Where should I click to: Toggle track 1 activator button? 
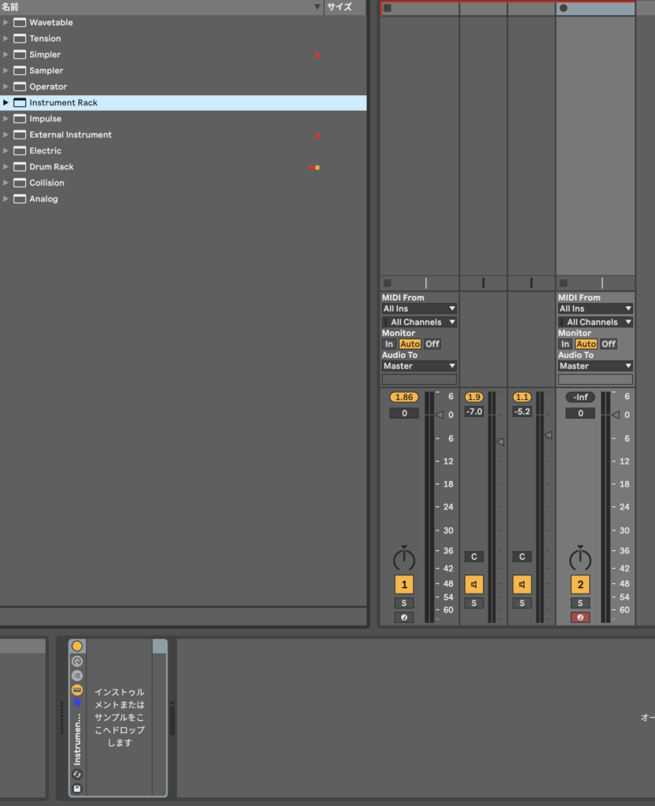(403, 585)
